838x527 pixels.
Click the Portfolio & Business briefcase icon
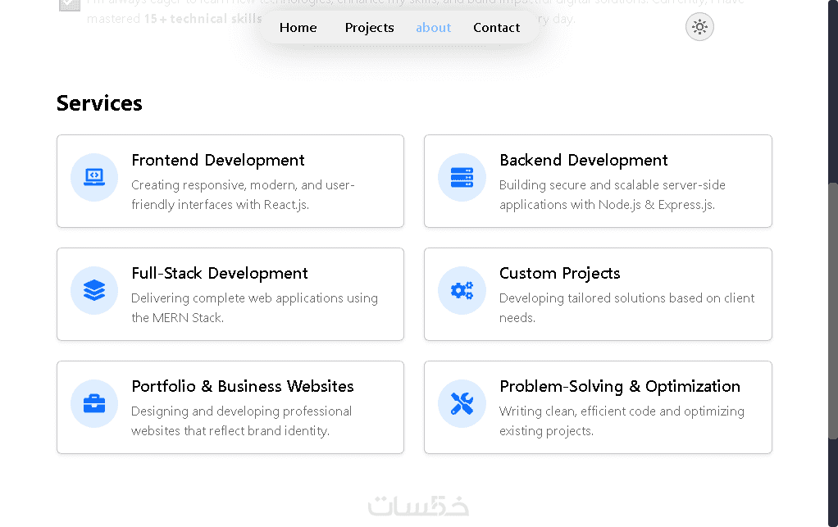pos(94,403)
